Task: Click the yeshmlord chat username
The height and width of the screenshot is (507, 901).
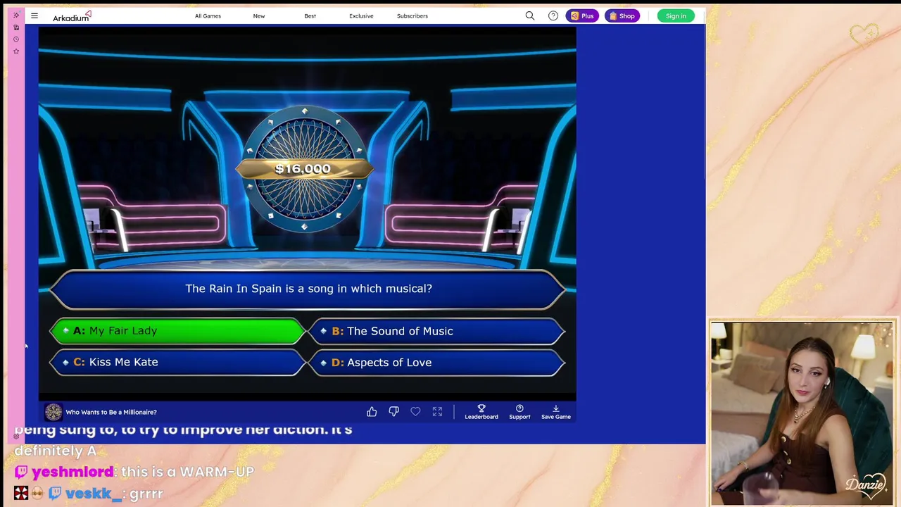Action: (73, 472)
